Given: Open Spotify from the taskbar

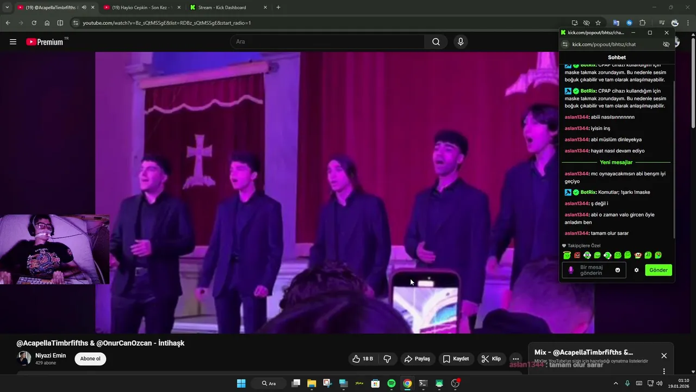Looking at the screenshot, I should (391, 383).
